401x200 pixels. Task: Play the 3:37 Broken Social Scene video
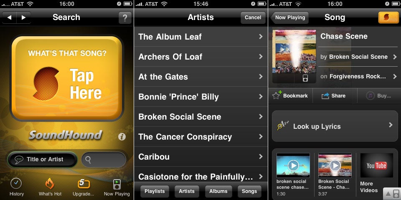coord(335,165)
